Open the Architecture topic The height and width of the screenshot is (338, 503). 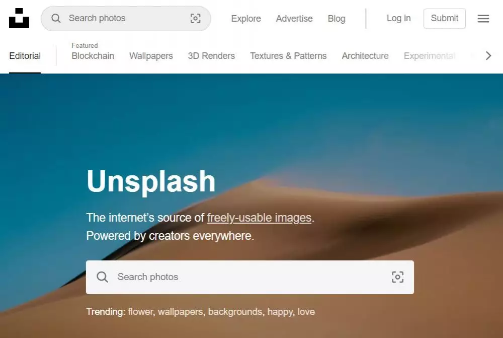(x=365, y=56)
